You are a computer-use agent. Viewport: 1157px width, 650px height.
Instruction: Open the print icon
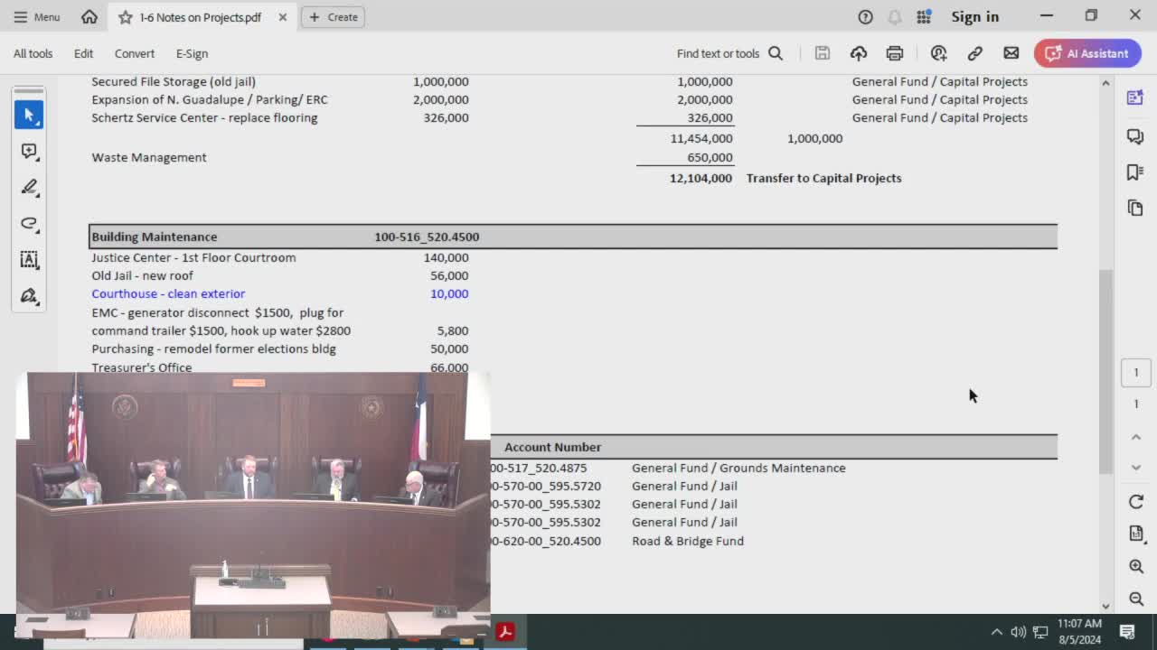[x=894, y=53]
